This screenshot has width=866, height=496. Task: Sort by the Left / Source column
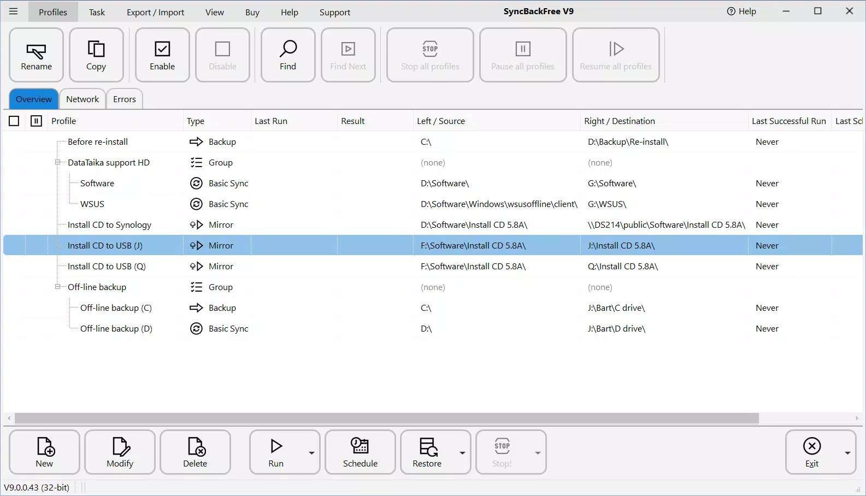(x=496, y=121)
